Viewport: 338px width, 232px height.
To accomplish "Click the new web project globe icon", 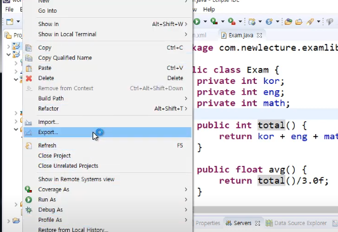I will click(x=252, y=22).
